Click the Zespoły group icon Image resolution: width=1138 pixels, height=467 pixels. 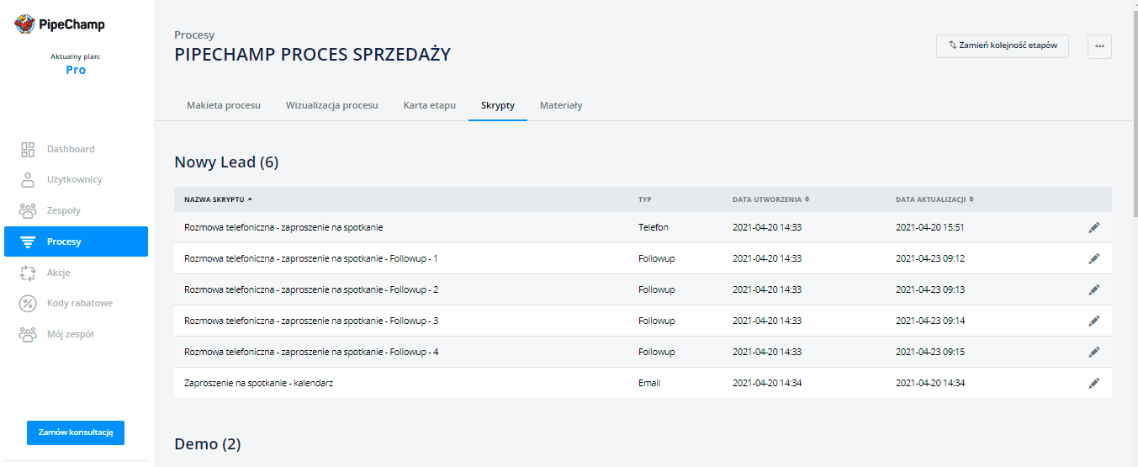pyautogui.click(x=28, y=211)
